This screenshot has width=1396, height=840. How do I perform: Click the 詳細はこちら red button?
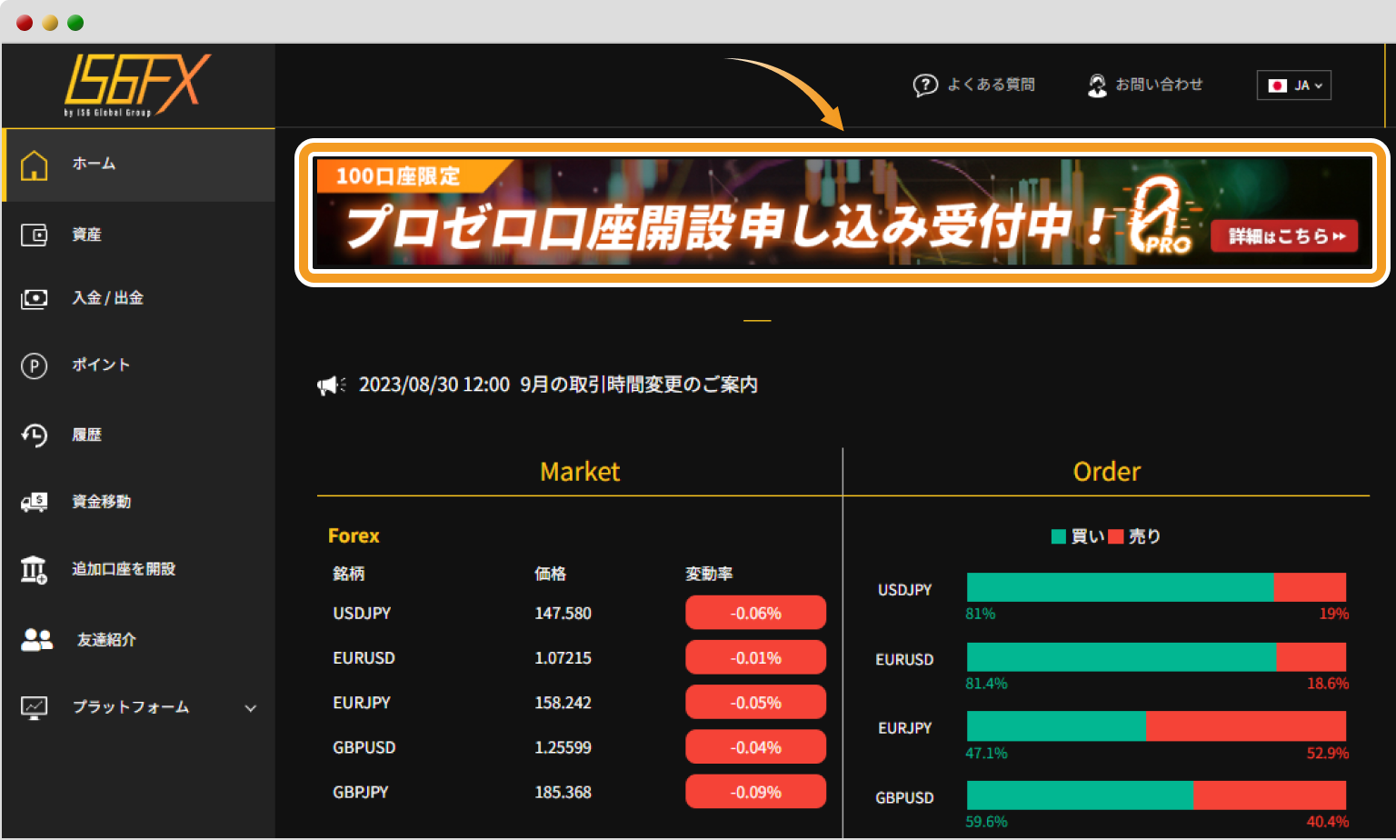(x=1284, y=236)
